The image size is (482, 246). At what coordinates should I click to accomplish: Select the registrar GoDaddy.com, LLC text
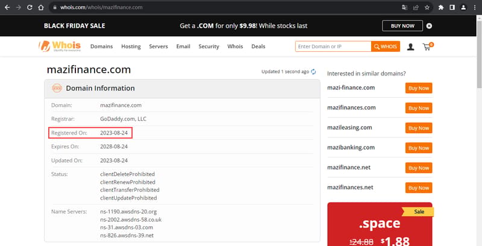124,119
